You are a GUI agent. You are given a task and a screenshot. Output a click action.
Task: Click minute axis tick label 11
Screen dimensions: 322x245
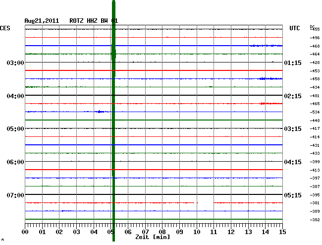214,232
